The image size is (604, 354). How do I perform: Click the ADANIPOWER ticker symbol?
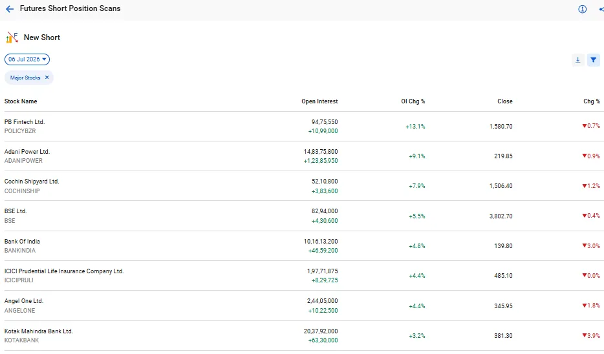coord(23,160)
